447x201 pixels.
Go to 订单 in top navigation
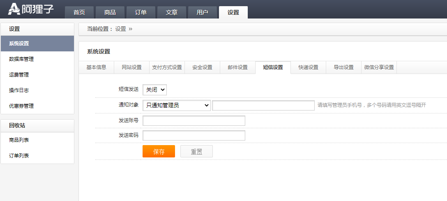coord(141,12)
